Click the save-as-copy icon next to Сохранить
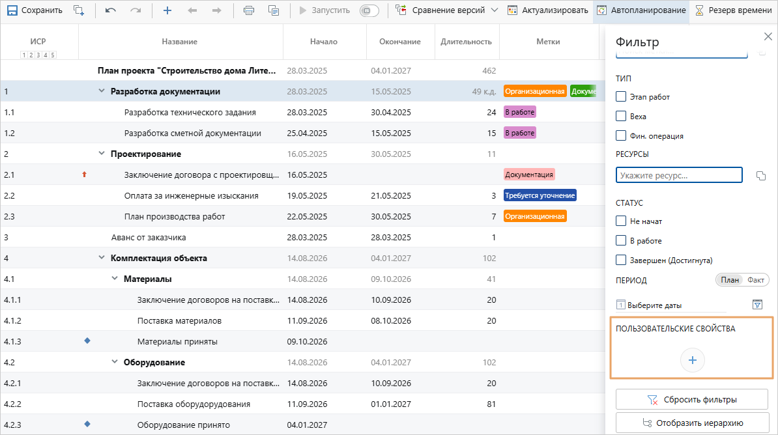The height and width of the screenshot is (435, 778). [78, 10]
